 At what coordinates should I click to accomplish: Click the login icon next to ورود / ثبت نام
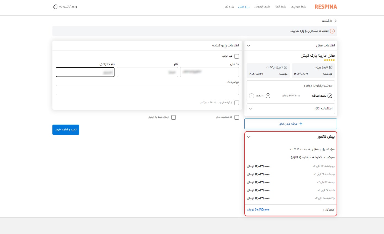55,7
